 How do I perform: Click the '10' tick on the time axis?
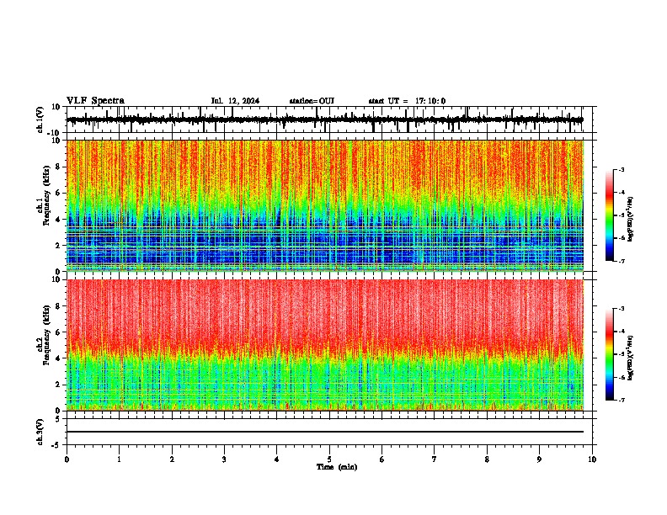pos(592,459)
